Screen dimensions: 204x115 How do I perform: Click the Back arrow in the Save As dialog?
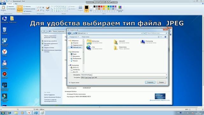click(69, 33)
